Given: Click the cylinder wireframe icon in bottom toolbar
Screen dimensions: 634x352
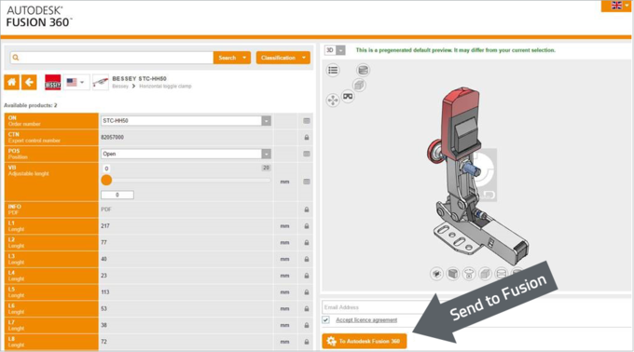Looking at the screenshot, I should point(501,274).
